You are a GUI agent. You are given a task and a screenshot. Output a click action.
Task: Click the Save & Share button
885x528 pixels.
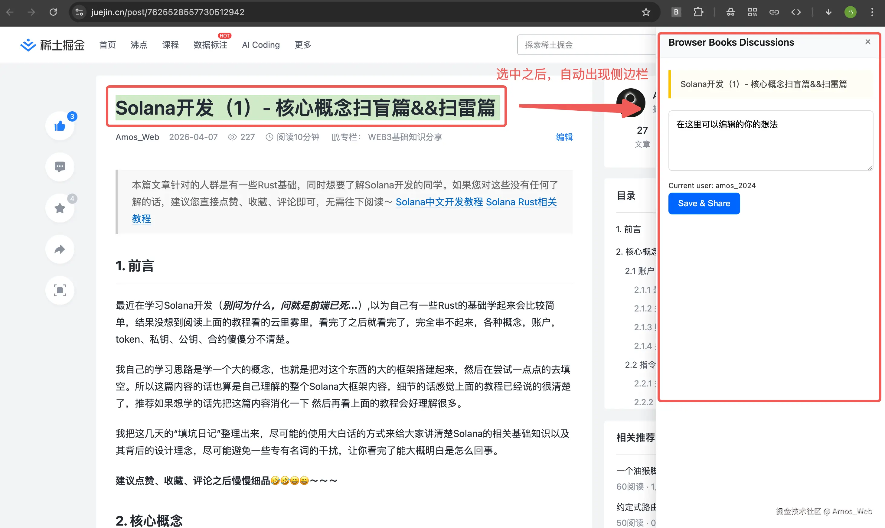[x=704, y=204]
